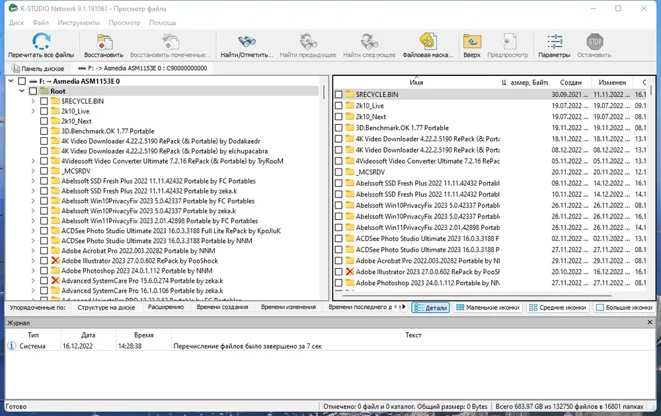Click the red-crossed Adobe Illustrator folder icon in tree
Viewport: 661px width, 416px height.
click(56, 261)
